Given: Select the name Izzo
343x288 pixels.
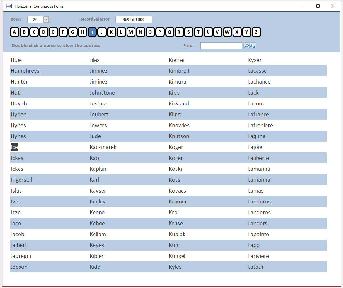Looking at the screenshot, I should click(x=16, y=212).
